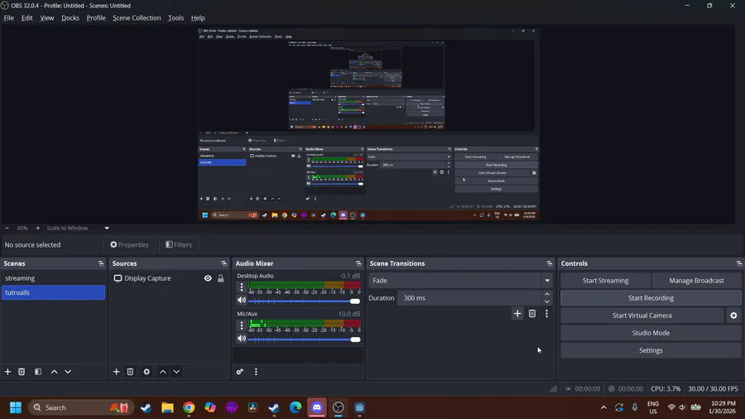This screenshot has width=745, height=419.
Task: Select the streaming scene
Action: pyautogui.click(x=53, y=278)
